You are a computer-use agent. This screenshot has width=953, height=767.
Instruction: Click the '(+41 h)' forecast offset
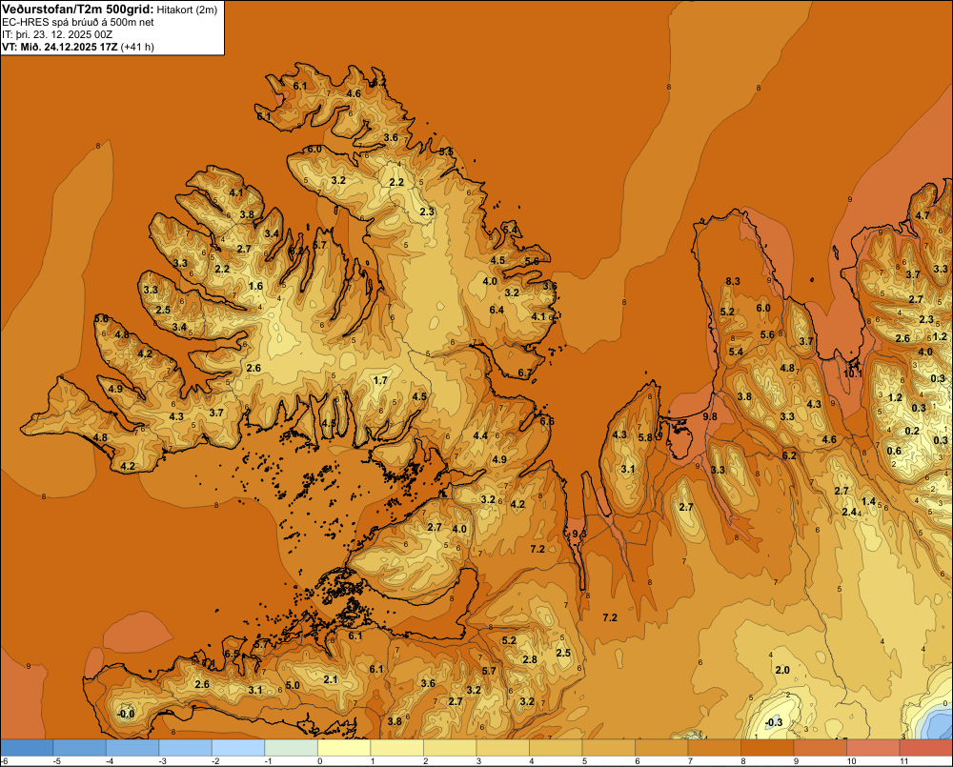137,47
